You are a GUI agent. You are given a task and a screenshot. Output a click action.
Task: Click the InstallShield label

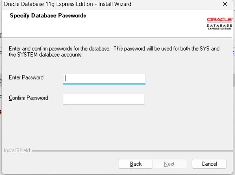click(17, 151)
